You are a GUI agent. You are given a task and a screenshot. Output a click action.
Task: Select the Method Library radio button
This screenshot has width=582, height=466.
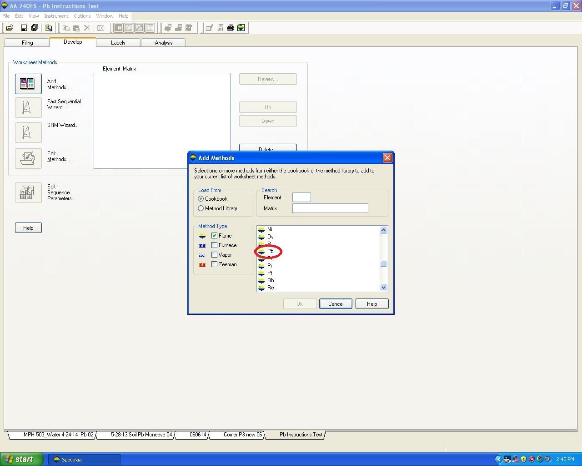coord(201,208)
